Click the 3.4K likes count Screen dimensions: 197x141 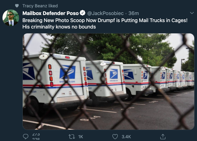tap(126, 137)
